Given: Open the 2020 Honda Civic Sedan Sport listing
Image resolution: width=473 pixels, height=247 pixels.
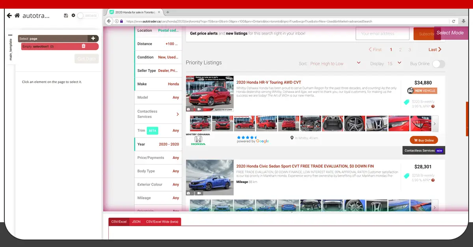Looking at the screenshot, I should point(305,166).
